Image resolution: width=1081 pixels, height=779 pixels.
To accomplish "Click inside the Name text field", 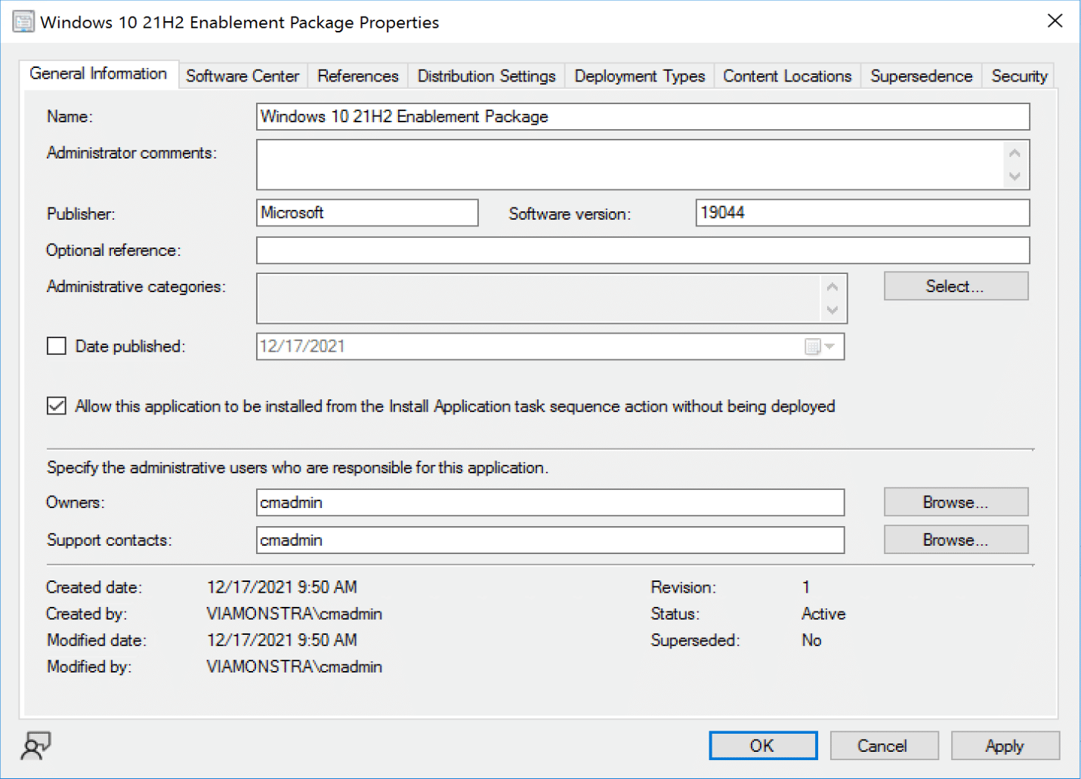I will tap(642, 117).
